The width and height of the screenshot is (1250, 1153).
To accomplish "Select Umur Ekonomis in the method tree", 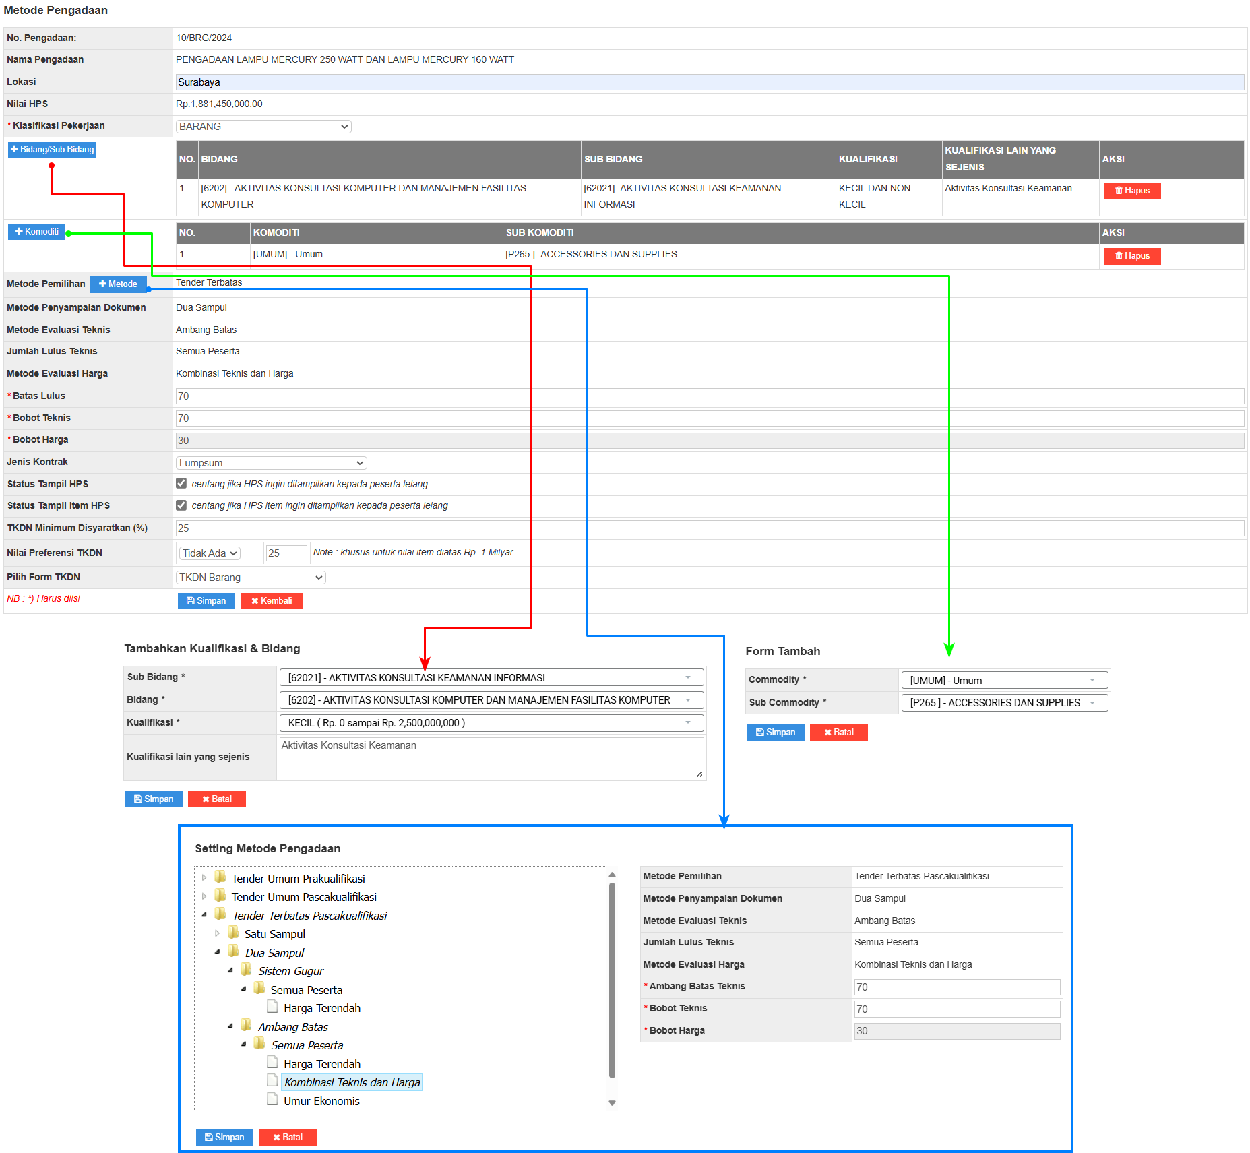I will (321, 1101).
